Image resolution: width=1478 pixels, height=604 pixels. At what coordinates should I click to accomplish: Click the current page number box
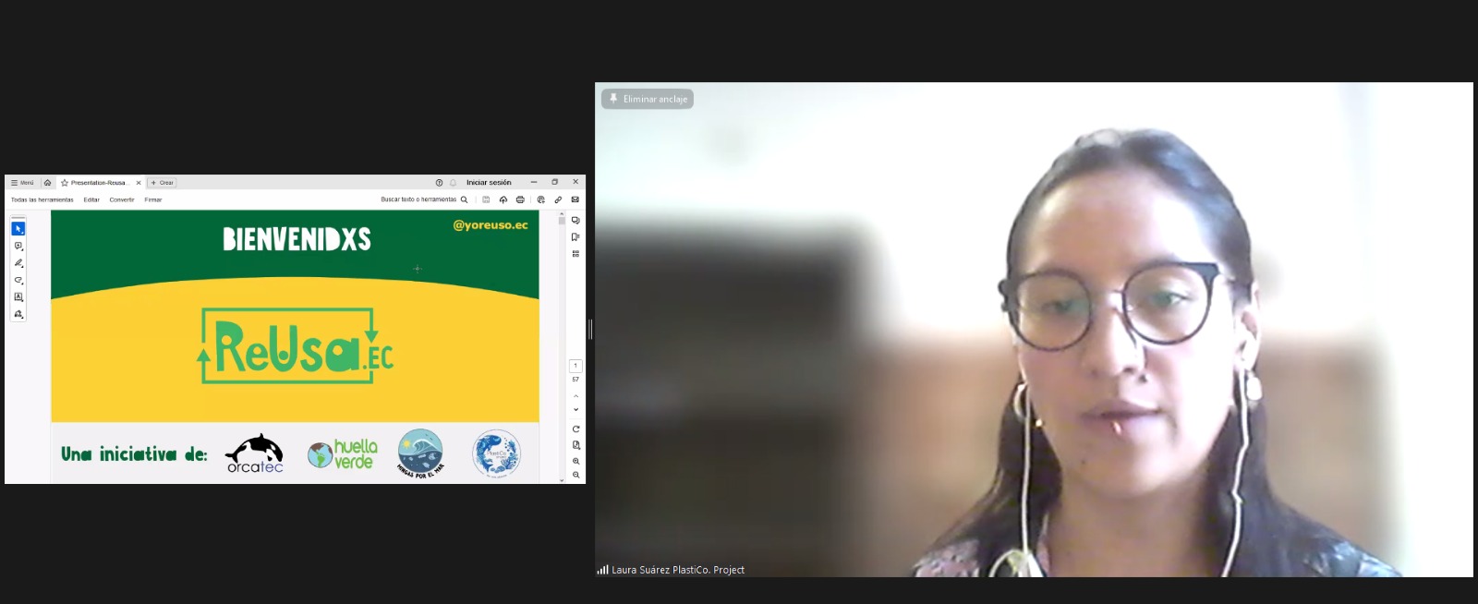point(575,366)
